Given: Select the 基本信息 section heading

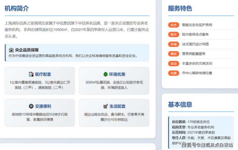Looking at the screenshot, I should pyautogui.click(x=180, y=104).
